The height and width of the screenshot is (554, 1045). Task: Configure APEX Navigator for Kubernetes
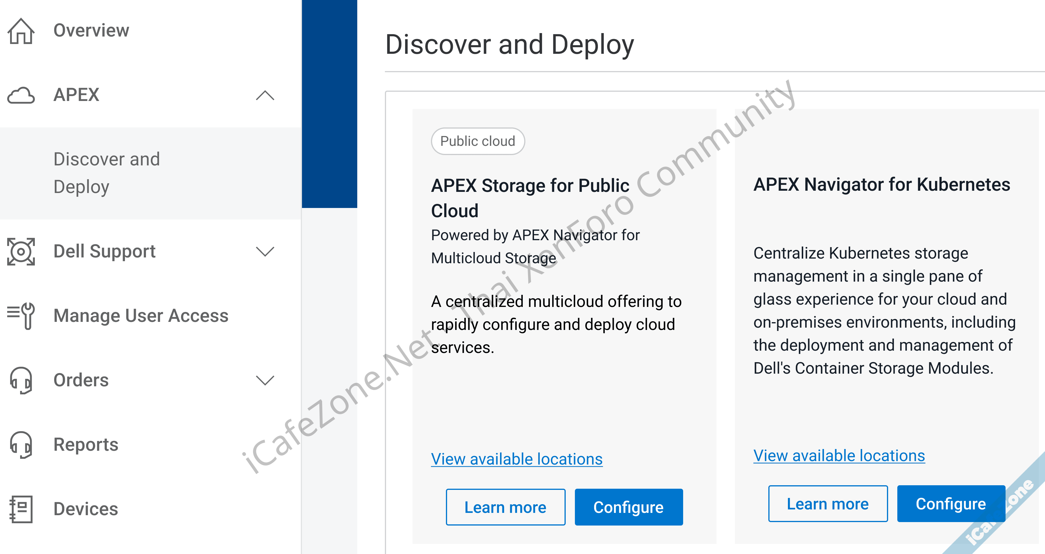pos(951,504)
